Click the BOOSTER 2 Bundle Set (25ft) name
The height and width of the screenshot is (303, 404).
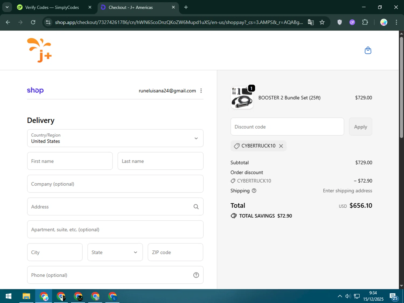(x=290, y=98)
